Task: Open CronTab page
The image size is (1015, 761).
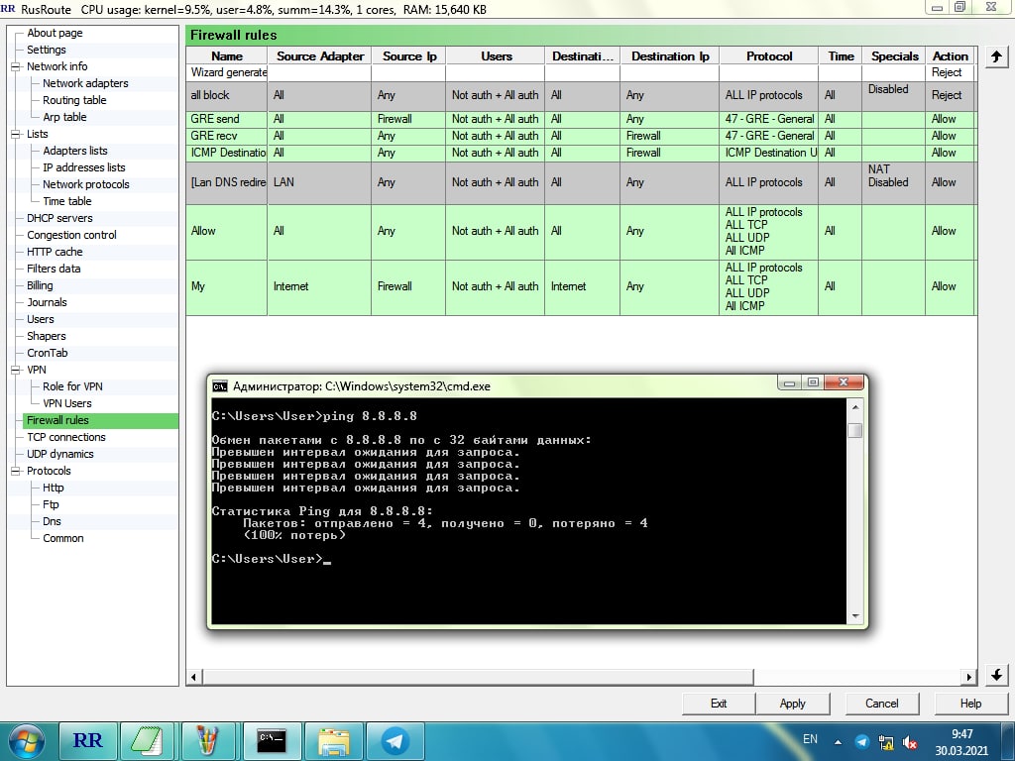Action: [48, 353]
